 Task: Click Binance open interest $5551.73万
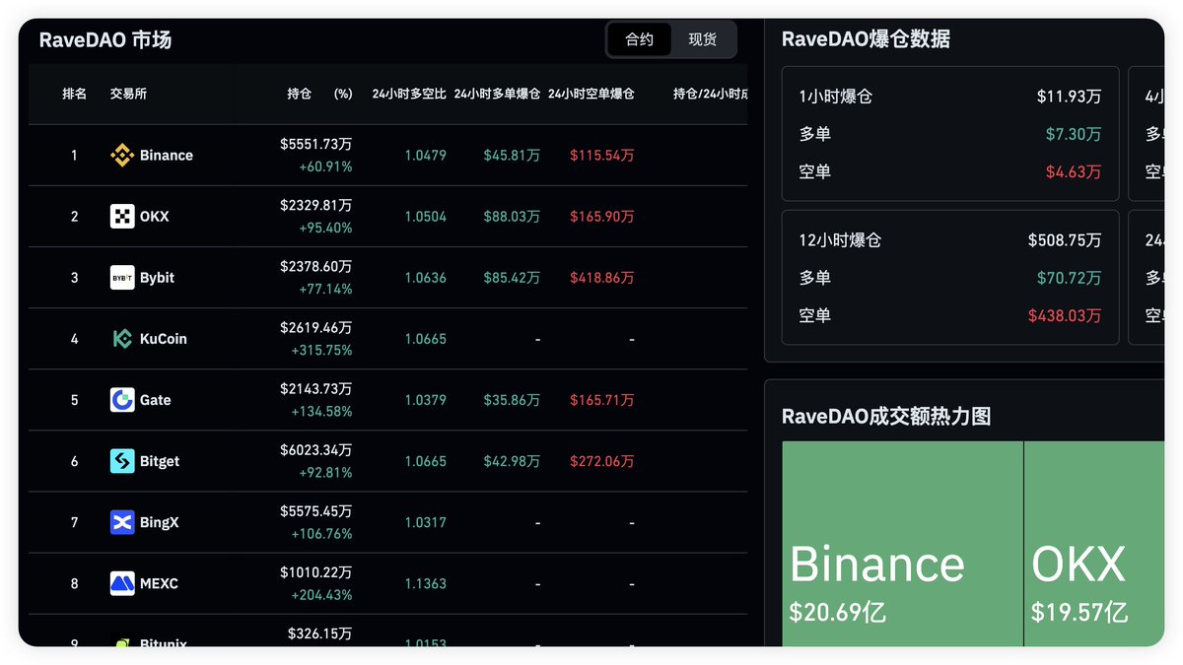[x=315, y=144]
